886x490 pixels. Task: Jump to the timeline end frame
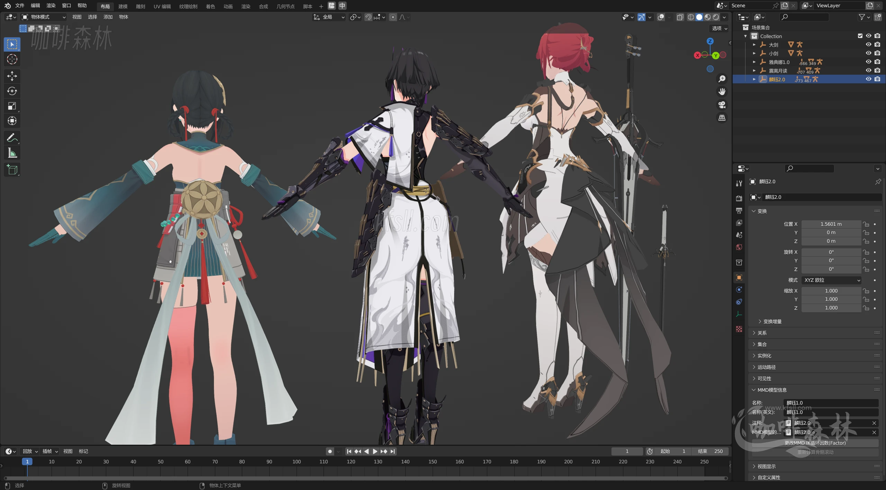[x=392, y=451]
